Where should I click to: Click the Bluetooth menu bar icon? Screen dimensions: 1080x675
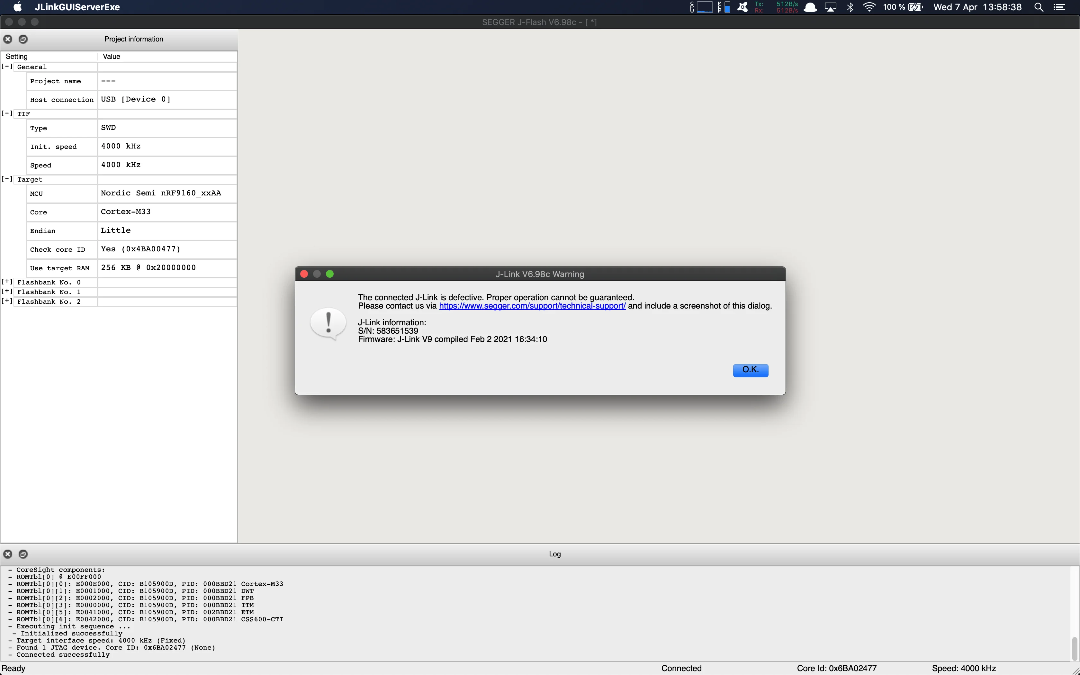click(x=850, y=7)
